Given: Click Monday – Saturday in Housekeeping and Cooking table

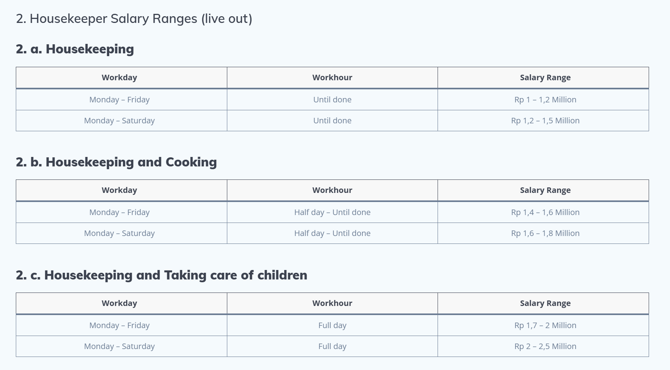Looking at the screenshot, I should [x=119, y=233].
